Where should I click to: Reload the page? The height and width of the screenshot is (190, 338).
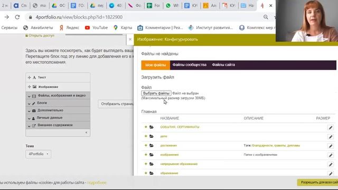click(x=17, y=17)
